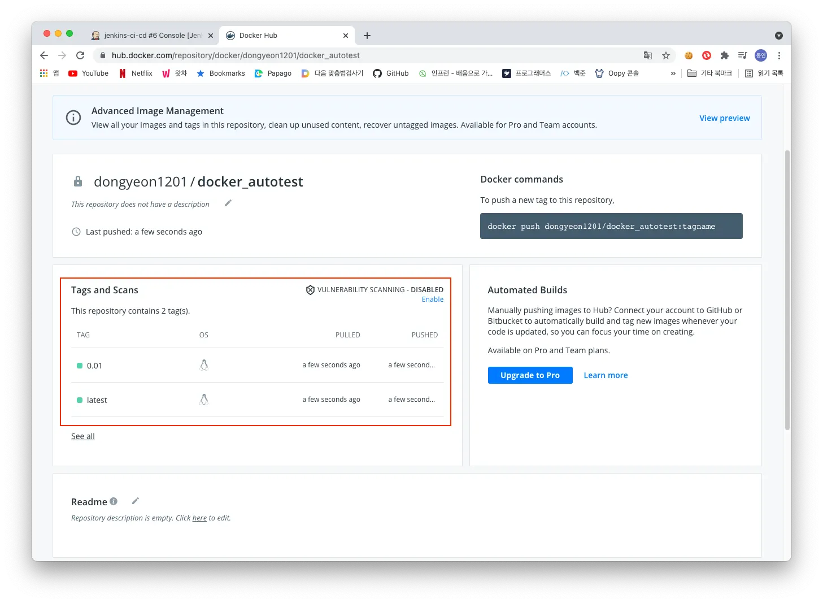The height and width of the screenshot is (603, 823).
Task: Switch to the jenkins-ci-cd #6 Console tab
Action: (151, 36)
